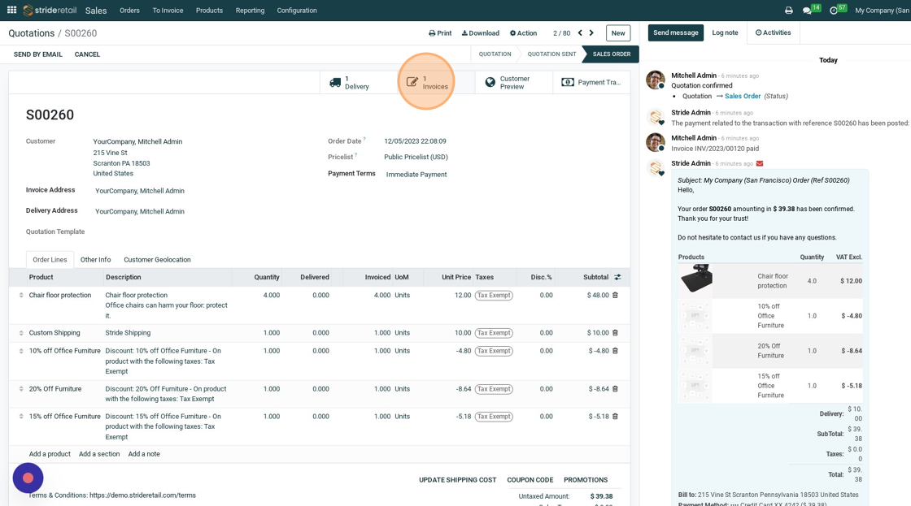911x506 pixels.
Task: Open the column settings adjust icon
Action: tap(617, 278)
